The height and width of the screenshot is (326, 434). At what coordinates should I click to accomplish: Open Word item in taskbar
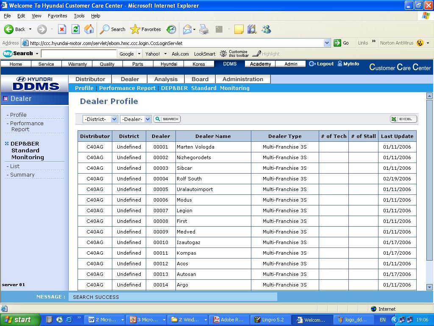tap(104, 320)
